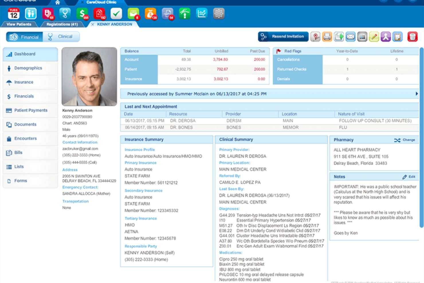Screen dimensions: 424x283
Task: Open the stethoscope clinical icon
Action: (65, 13)
